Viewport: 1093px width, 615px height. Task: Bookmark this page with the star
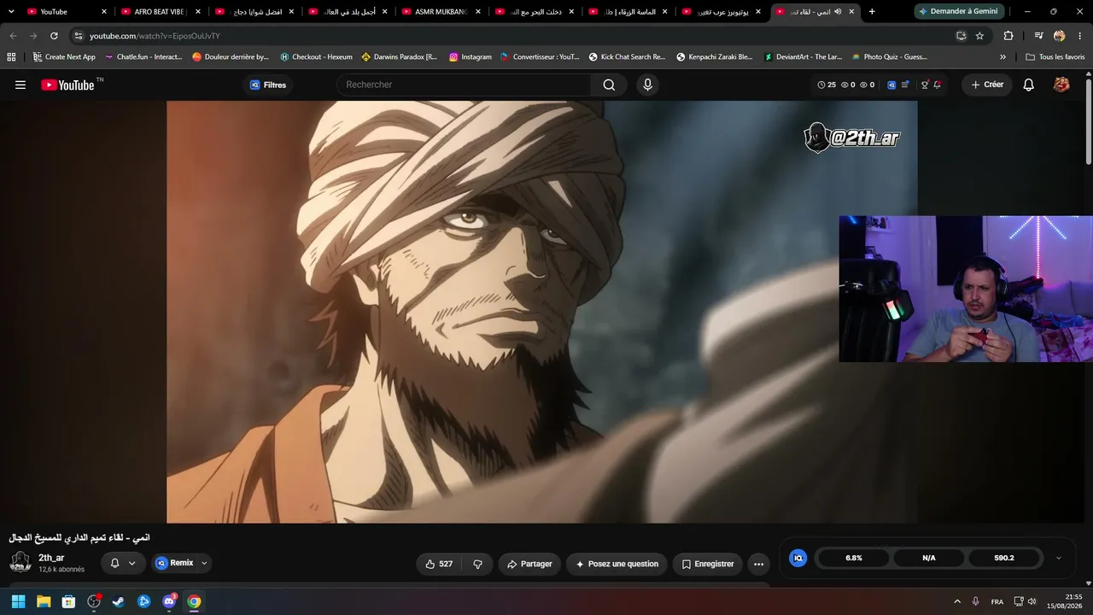tap(979, 36)
